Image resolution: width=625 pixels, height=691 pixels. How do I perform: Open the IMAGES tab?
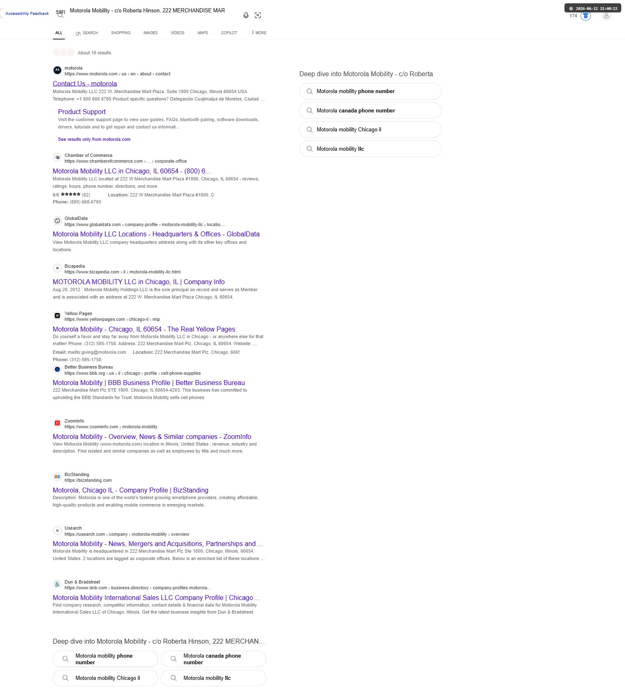[x=150, y=33]
